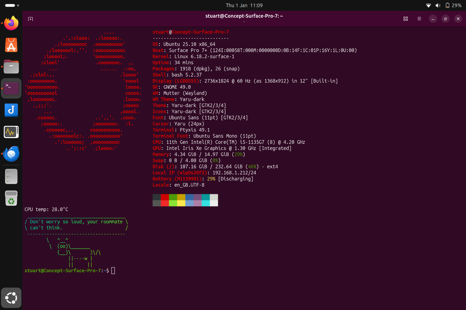The height and width of the screenshot is (310, 466).
Task: Open System Monitor from the dock
Action: (11, 132)
